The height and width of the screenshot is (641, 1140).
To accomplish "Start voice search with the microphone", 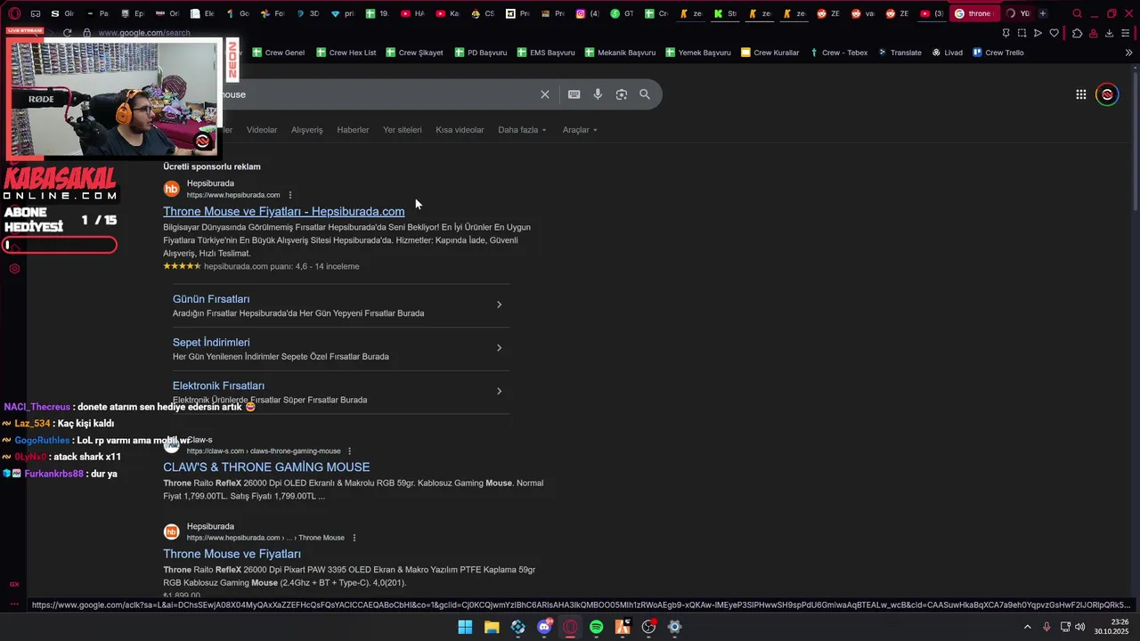I will (x=598, y=94).
